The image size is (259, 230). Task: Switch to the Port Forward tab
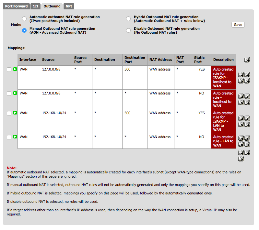pyautogui.click(x=16, y=6)
